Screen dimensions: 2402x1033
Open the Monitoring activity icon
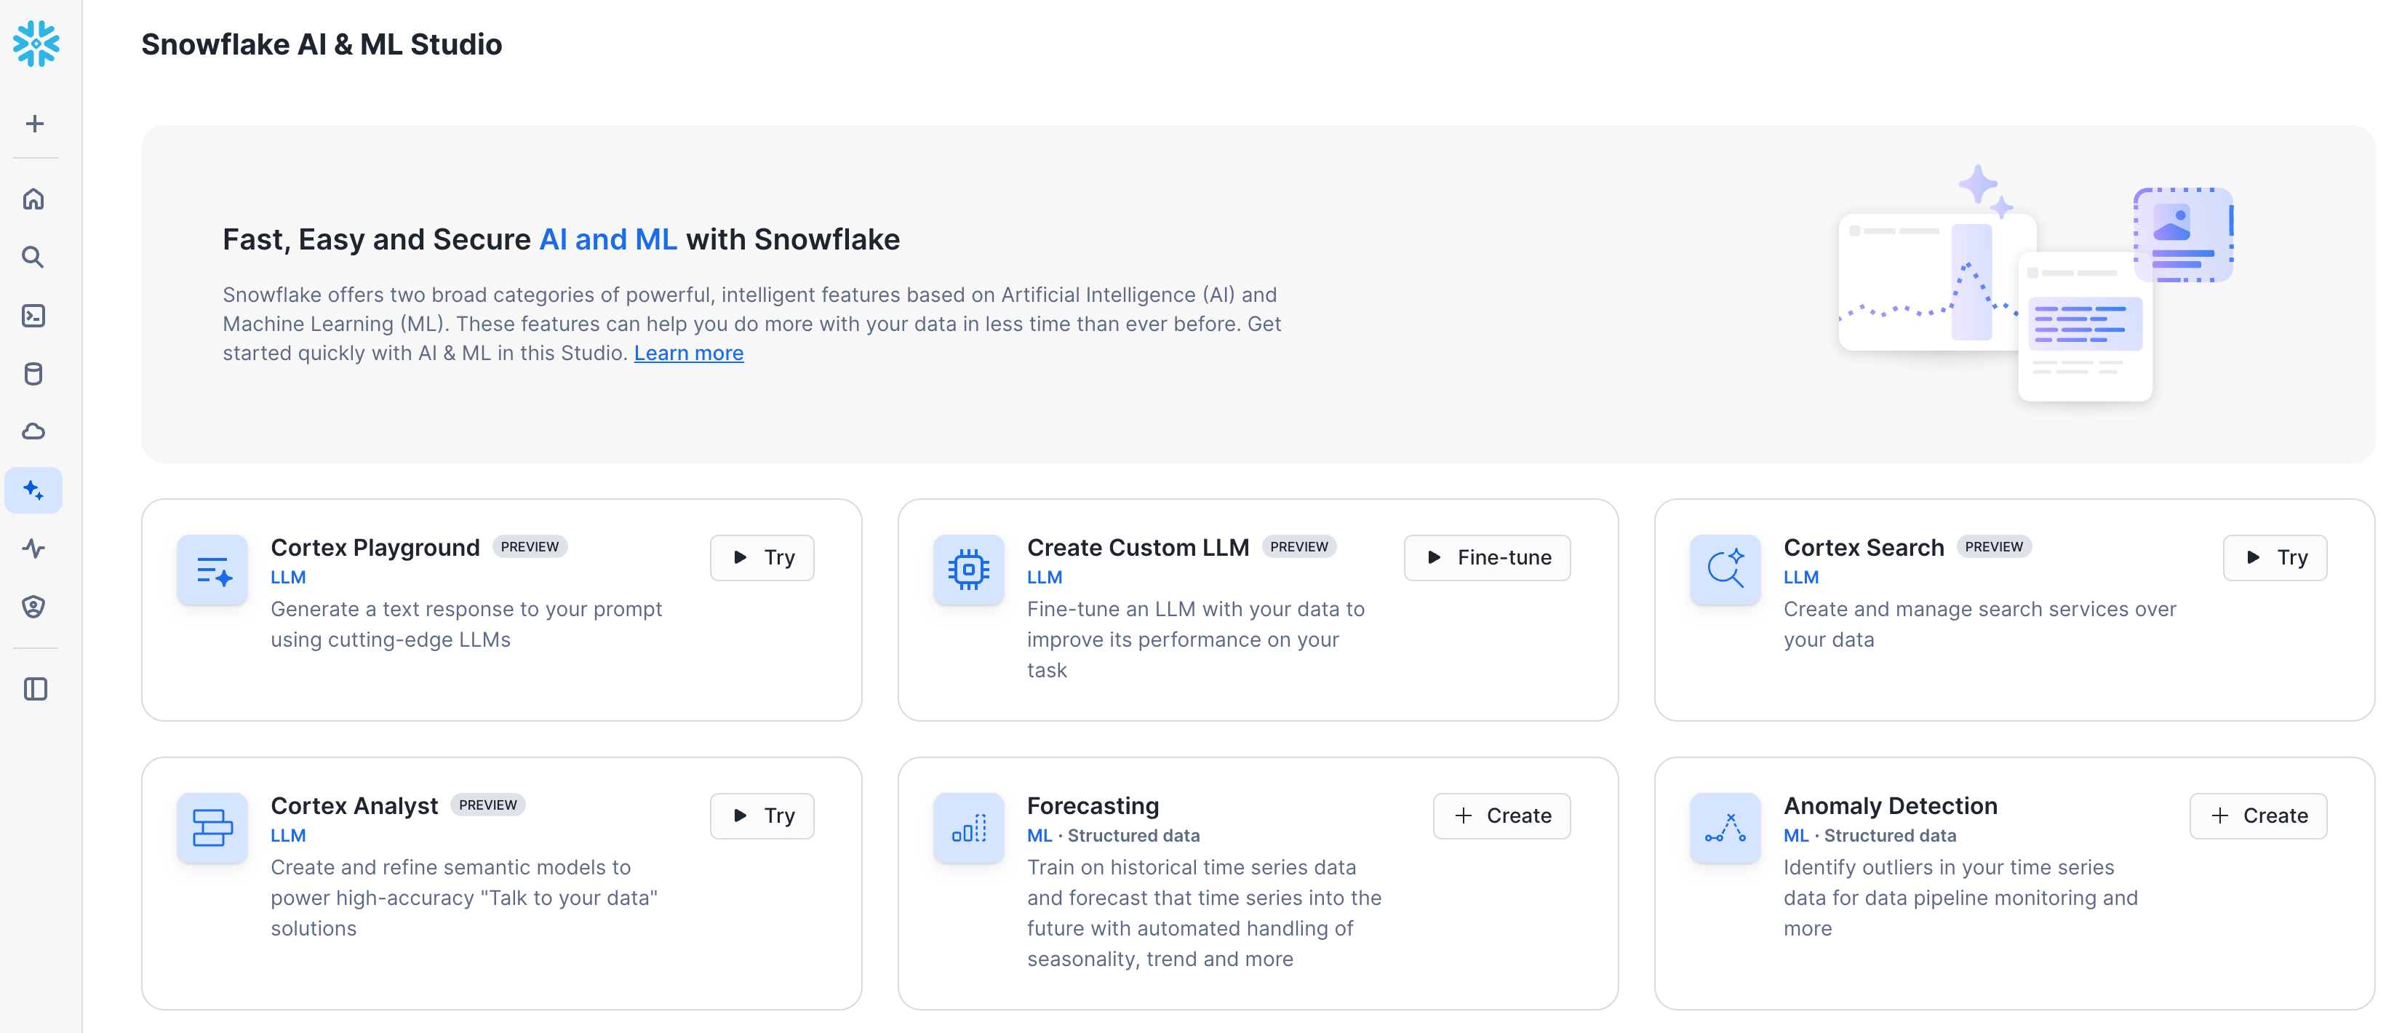33,549
